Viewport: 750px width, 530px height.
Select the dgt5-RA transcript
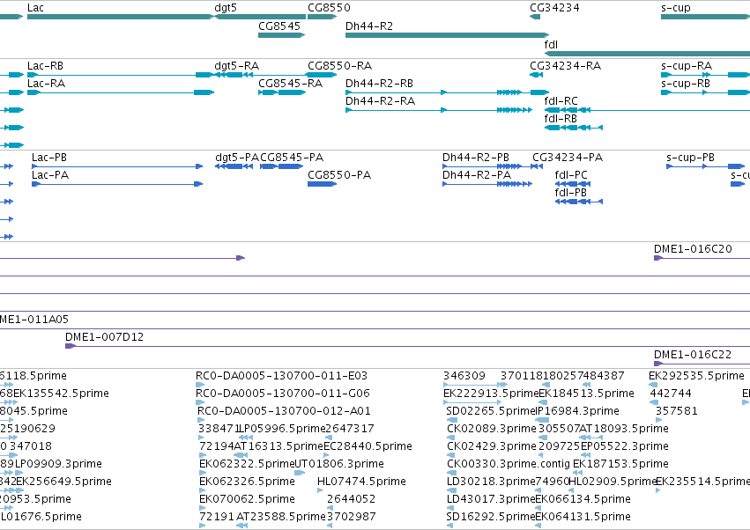point(234,75)
